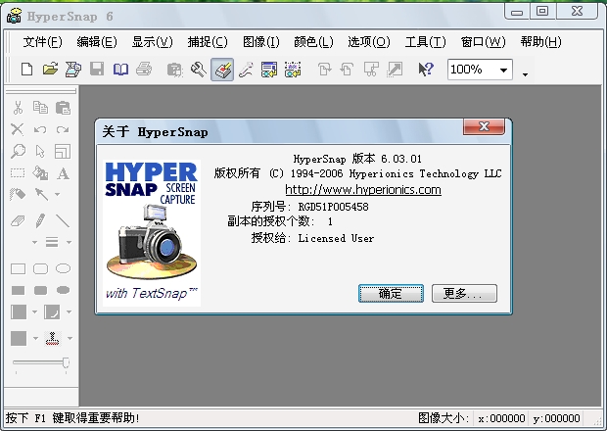The image size is (607, 431).
Task: Select the empty rounded rectangle tool
Action: (x=41, y=268)
